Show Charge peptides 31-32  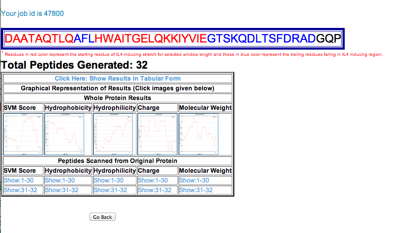155,190
